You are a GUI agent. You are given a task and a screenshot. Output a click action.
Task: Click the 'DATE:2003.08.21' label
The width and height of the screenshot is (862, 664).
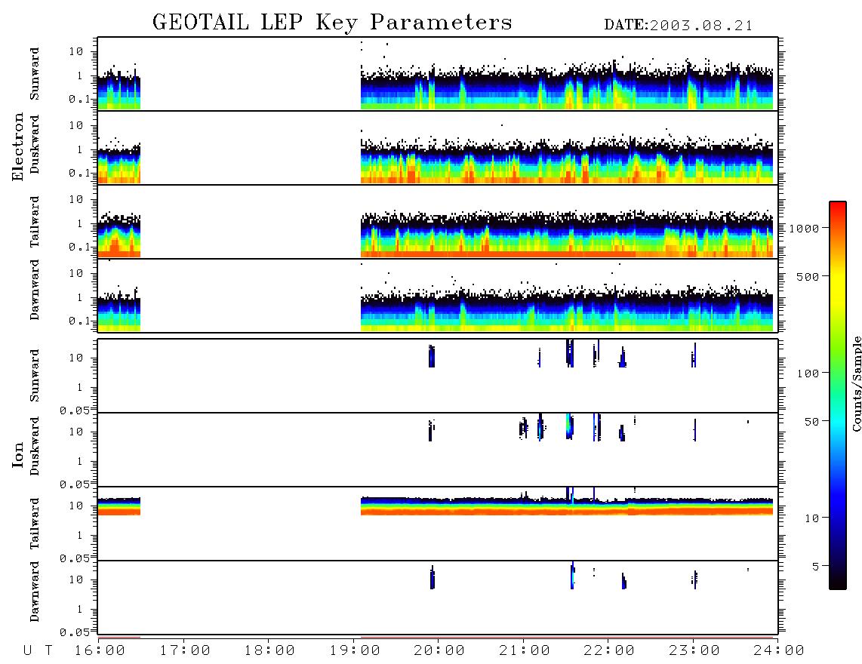click(679, 26)
